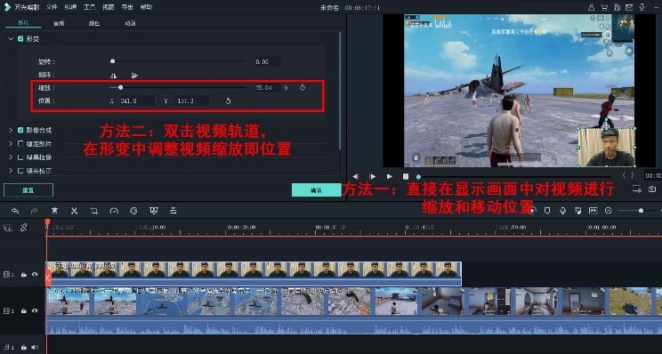Image resolution: width=662 pixels, height=354 pixels.
Task: Click the audio mixer note icon
Action: pos(578,211)
